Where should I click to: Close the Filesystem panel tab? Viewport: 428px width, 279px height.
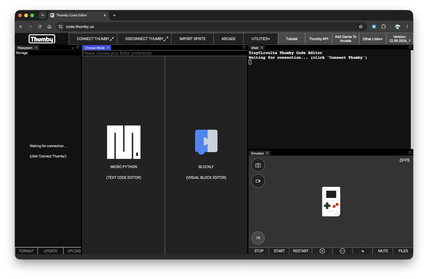coord(36,47)
